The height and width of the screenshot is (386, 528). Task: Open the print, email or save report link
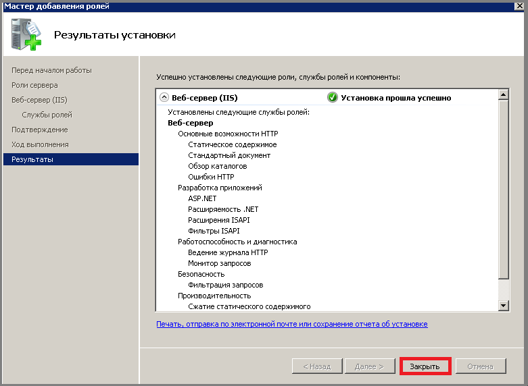tap(292, 324)
